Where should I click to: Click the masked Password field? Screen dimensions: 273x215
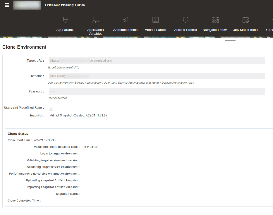coord(156,91)
